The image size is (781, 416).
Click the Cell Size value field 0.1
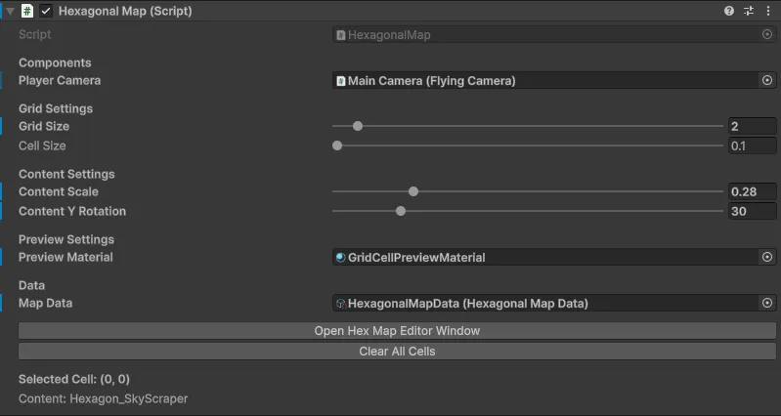(x=752, y=146)
